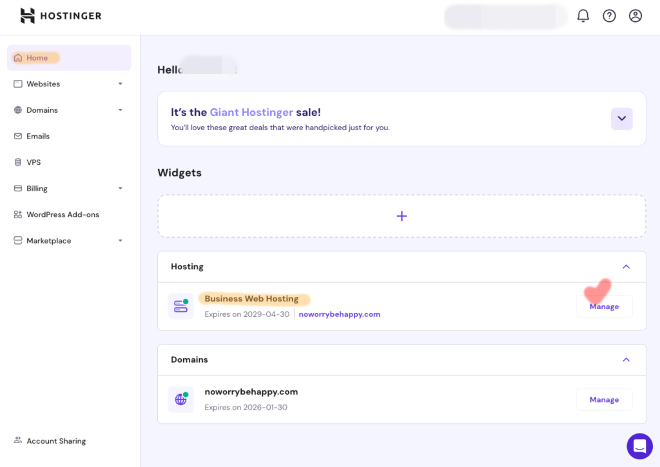Click the Business Web Hosting title
The width and height of the screenshot is (660, 467).
[x=251, y=299]
